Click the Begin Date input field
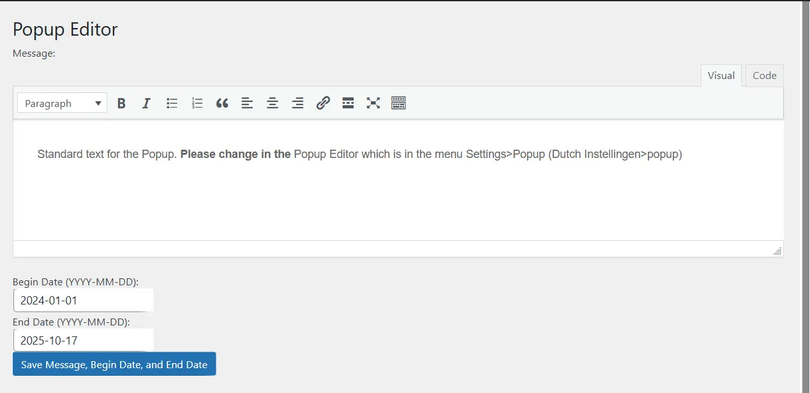Viewport: 810px width, 393px height. (83, 299)
